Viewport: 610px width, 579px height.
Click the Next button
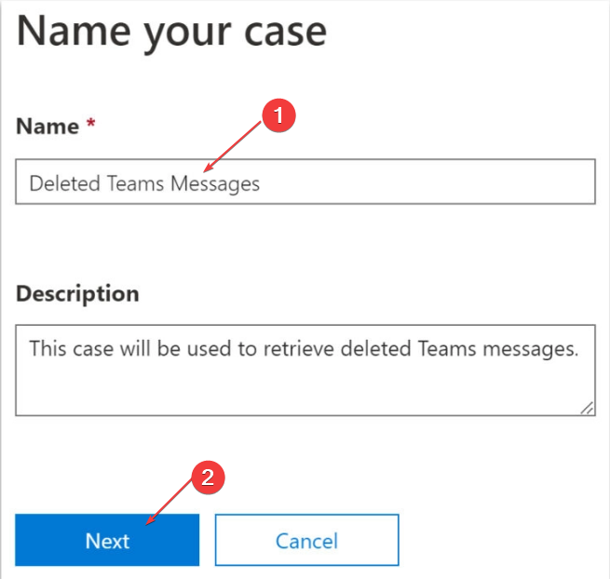pos(107,540)
